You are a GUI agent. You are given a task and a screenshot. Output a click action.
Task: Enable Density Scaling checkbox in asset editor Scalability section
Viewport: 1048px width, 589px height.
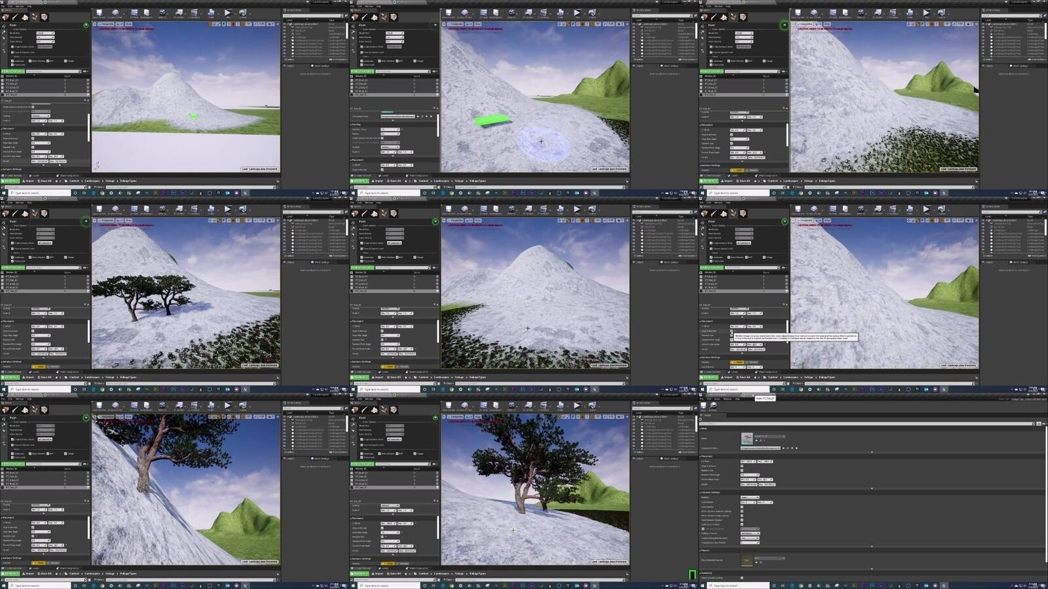(742, 578)
